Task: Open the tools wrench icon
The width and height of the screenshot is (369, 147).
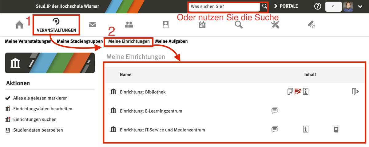Action: tap(275, 25)
